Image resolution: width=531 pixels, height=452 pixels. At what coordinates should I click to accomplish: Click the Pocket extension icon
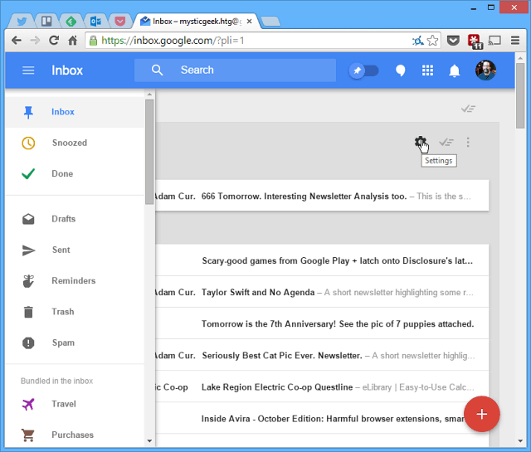[453, 41]
